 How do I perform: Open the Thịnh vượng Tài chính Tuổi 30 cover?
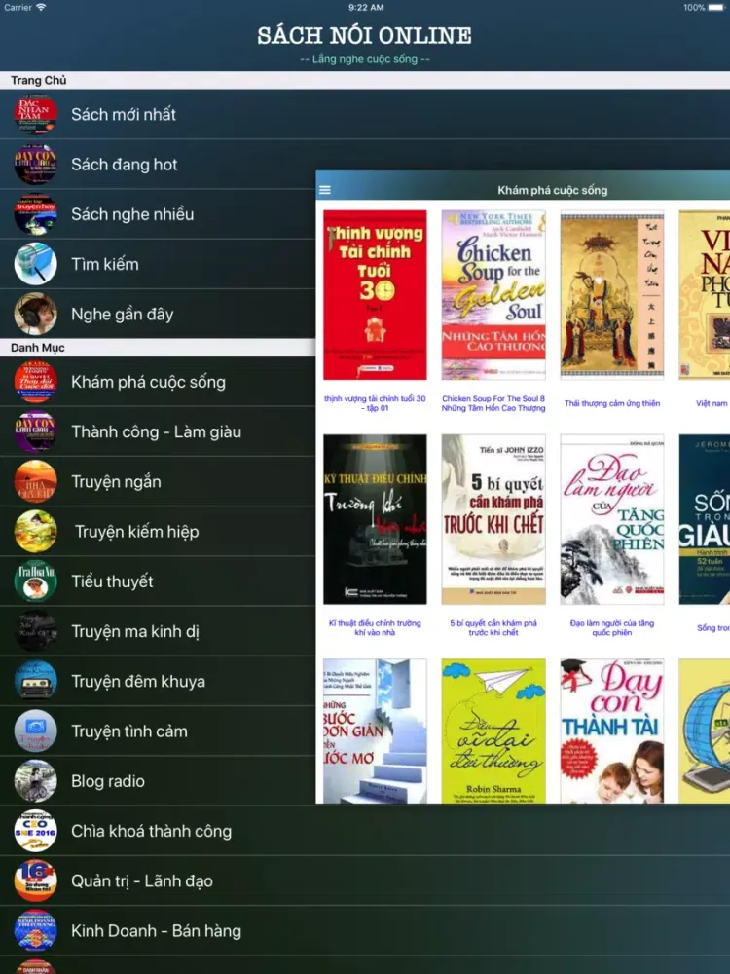375,294
